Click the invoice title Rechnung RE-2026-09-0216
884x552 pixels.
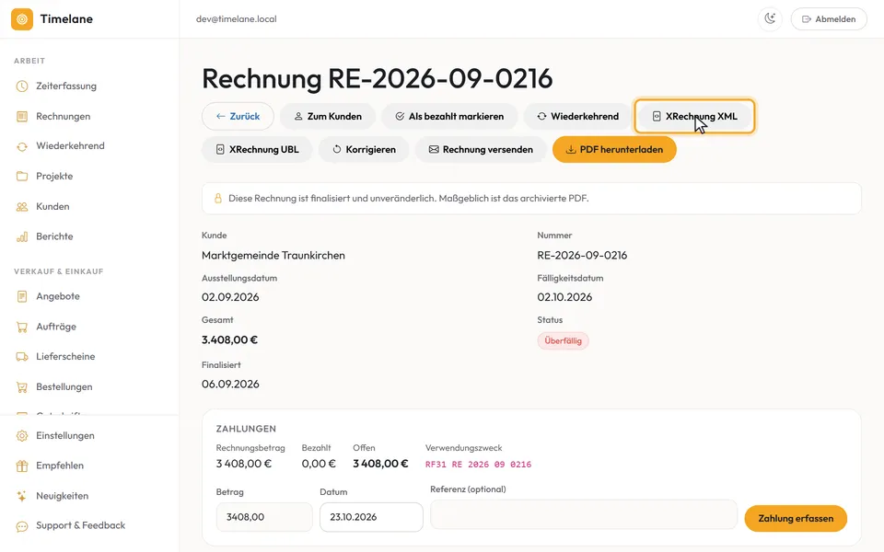[378, 77]
